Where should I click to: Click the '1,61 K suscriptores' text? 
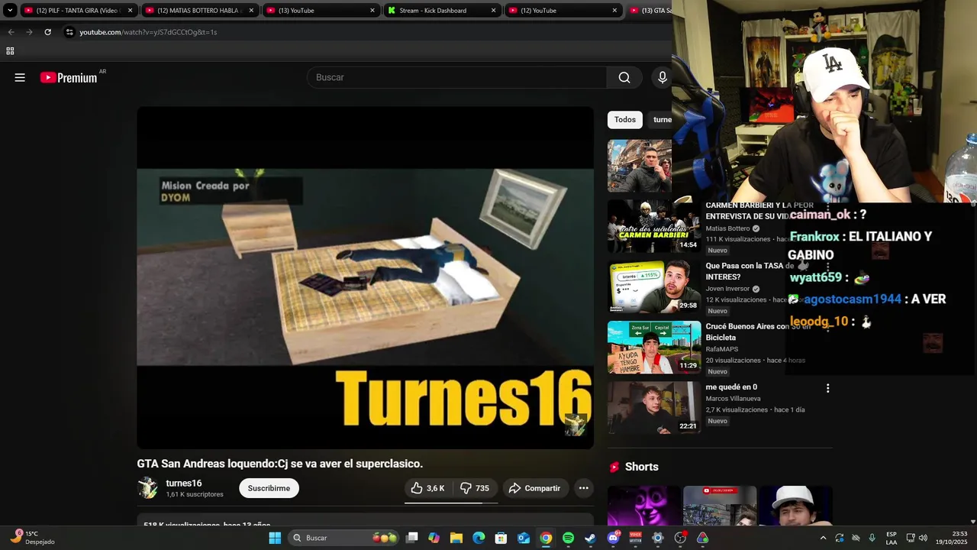click(195, 494)
